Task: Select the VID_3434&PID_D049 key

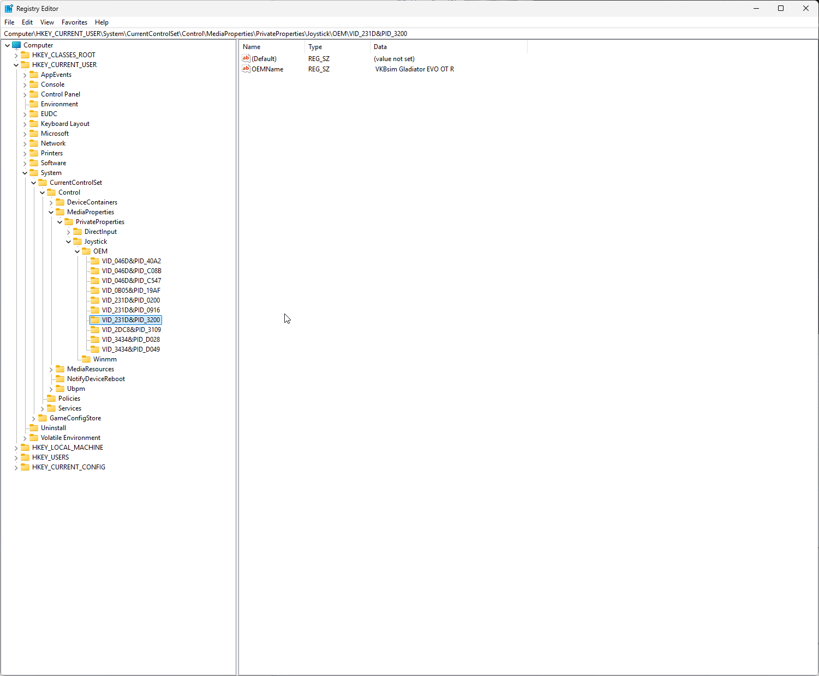Action: point(131,349)
